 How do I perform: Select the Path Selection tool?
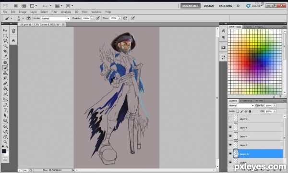(5, 115)
